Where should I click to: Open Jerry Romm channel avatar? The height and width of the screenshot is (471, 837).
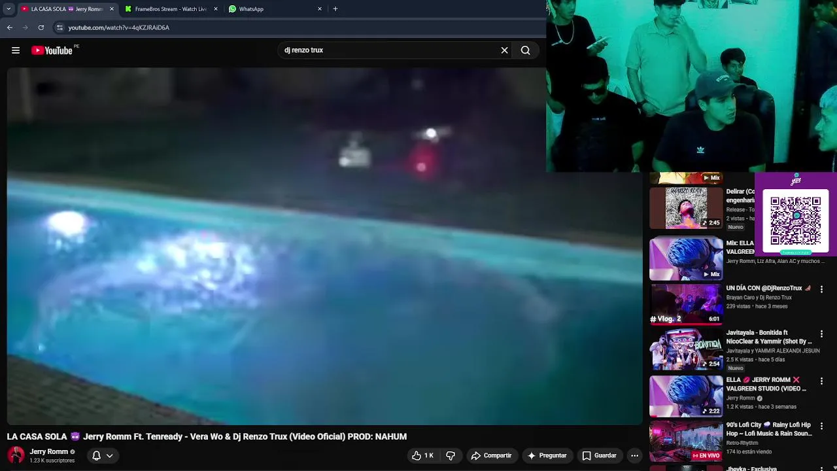pos(16,455)
